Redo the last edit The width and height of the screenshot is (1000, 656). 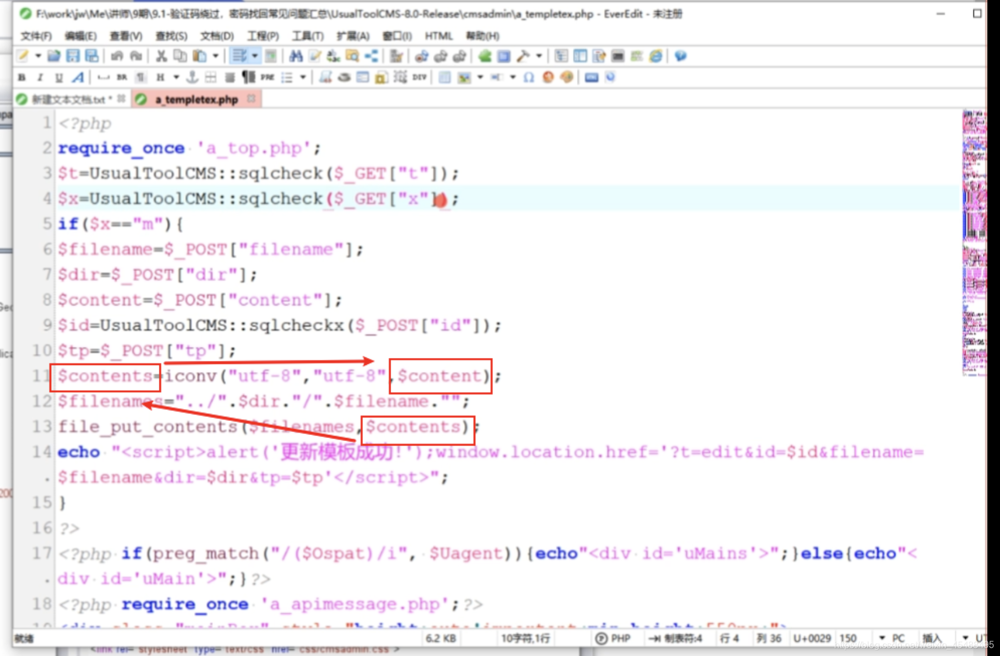[136, 56]
